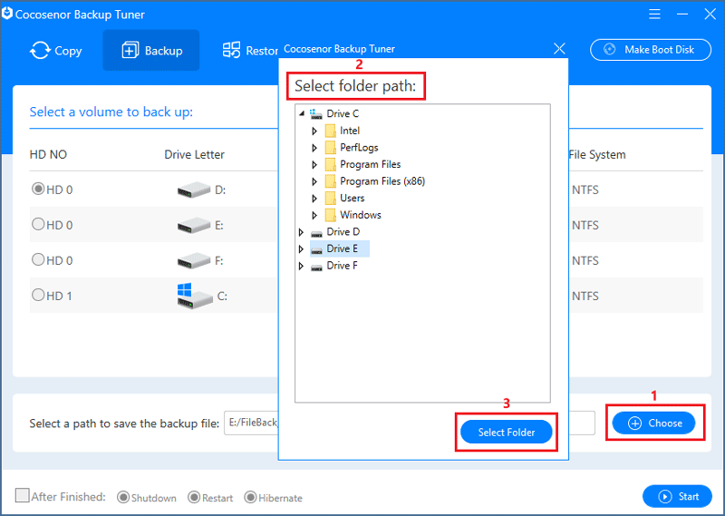Image resolution: width=725 pixels, height=516 pixels.
Task: Expand the Drive F node
Action: point(301,266)
